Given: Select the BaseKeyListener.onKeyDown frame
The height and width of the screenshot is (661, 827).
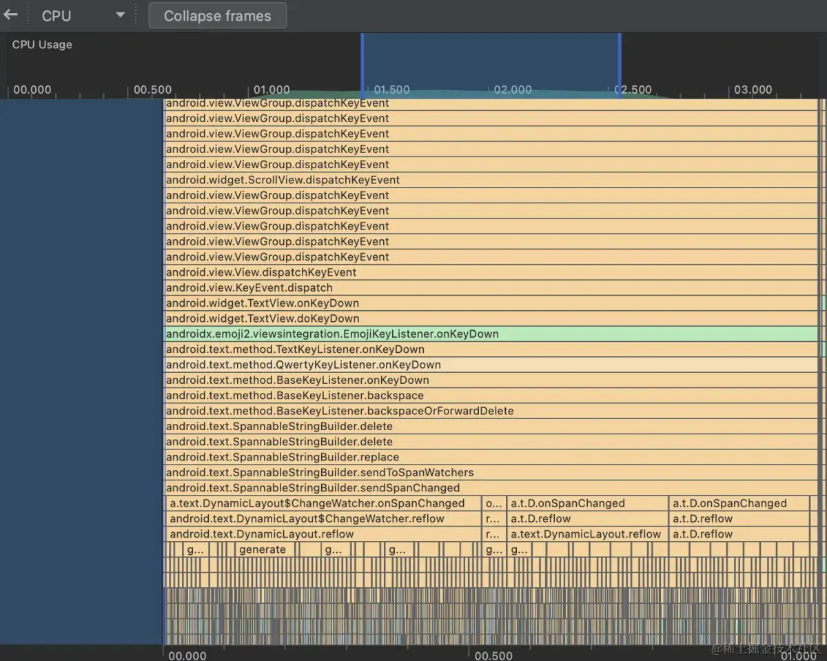Looking at the screenshot, I should coord(491,380).
